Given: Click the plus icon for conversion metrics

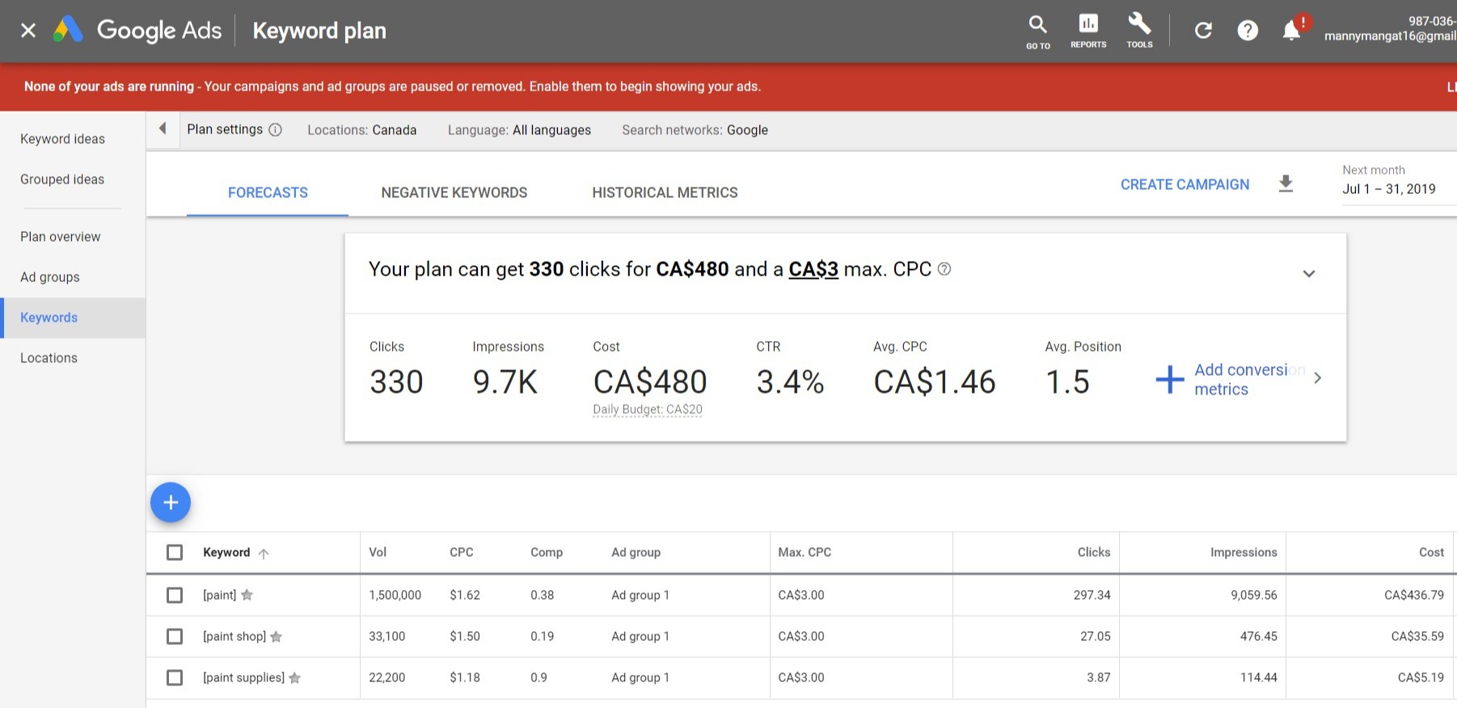Looking at the screenshot, I should click(x=1169, y=379).
